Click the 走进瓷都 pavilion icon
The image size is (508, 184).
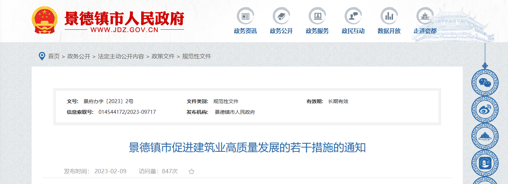[425, 16]
